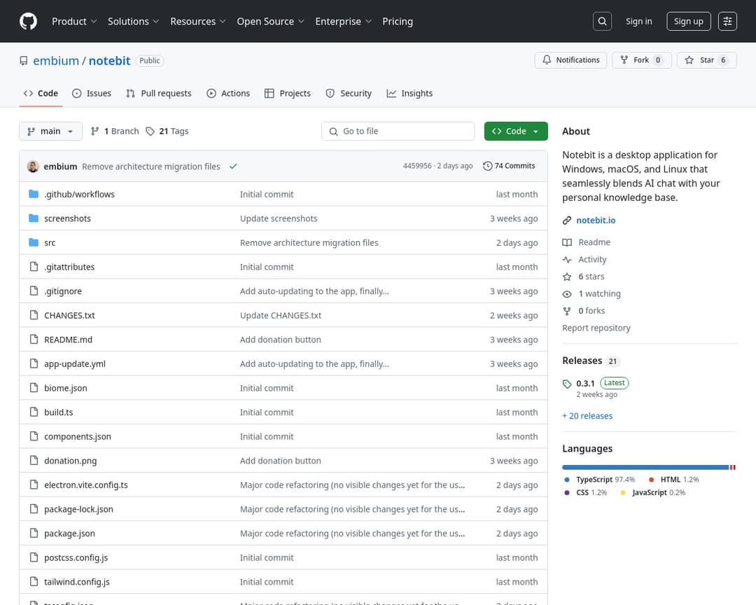Open the donation.png file
This screenshot has height=605, width=756.
coord(71,461)
